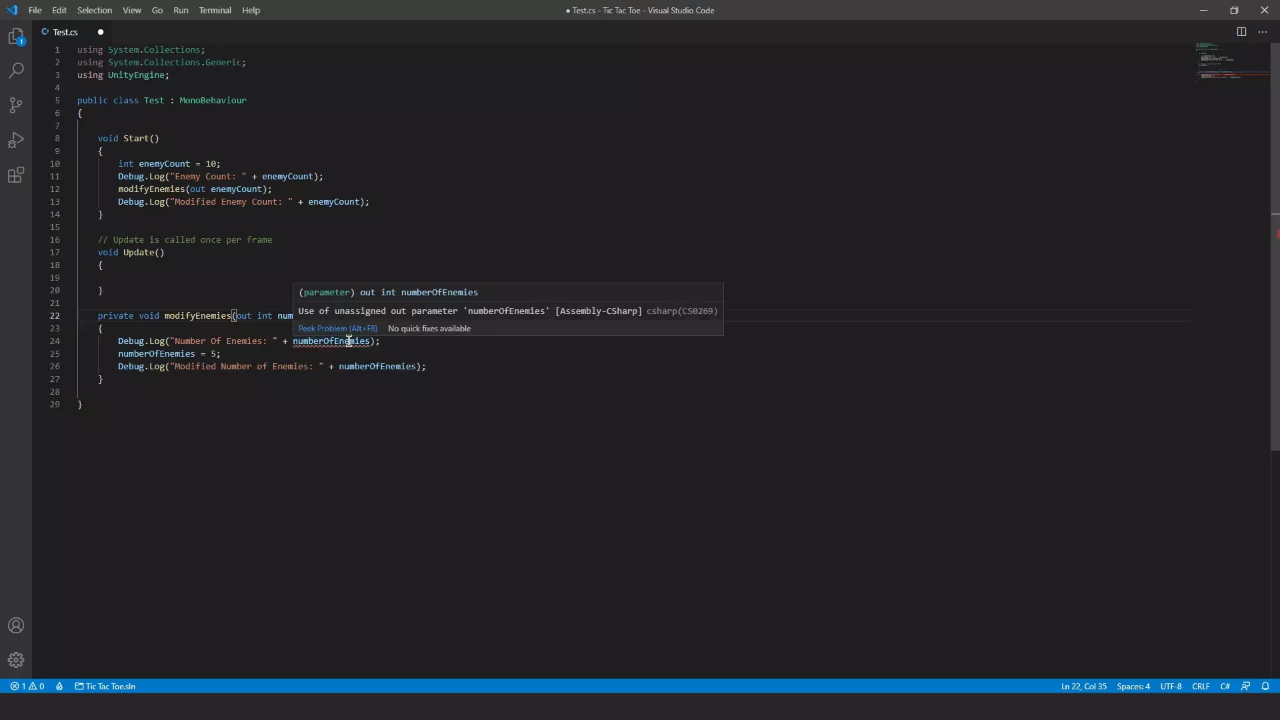Minimize the VS Code window
The height and width of the screenshot is (720, 1280).
coord(1203,10)
